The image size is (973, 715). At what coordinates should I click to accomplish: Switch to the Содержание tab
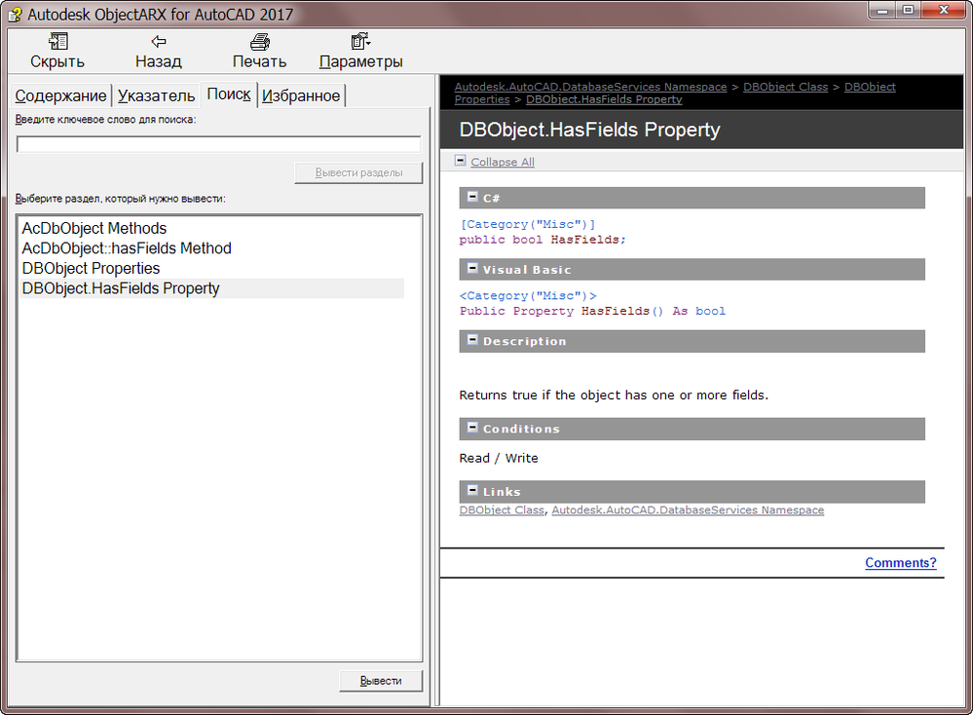tap(60, 95)
